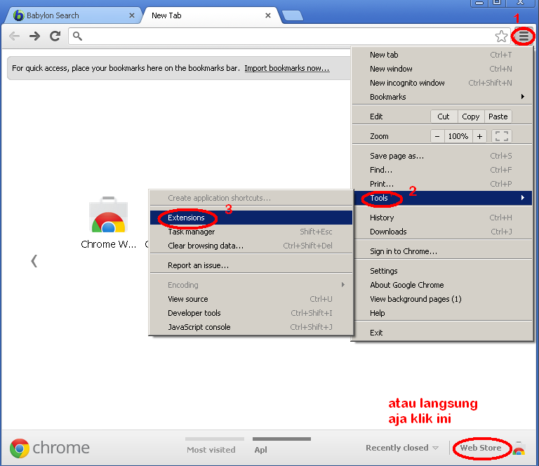Open Extensions in the Tools submenu

251,218
